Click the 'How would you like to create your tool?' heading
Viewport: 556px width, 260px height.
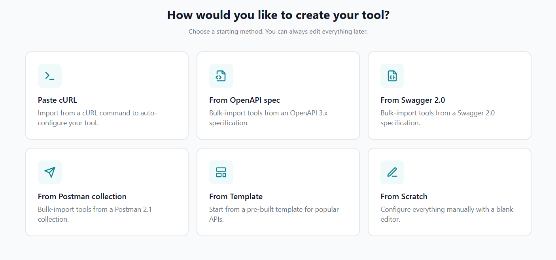coord(278,15)
